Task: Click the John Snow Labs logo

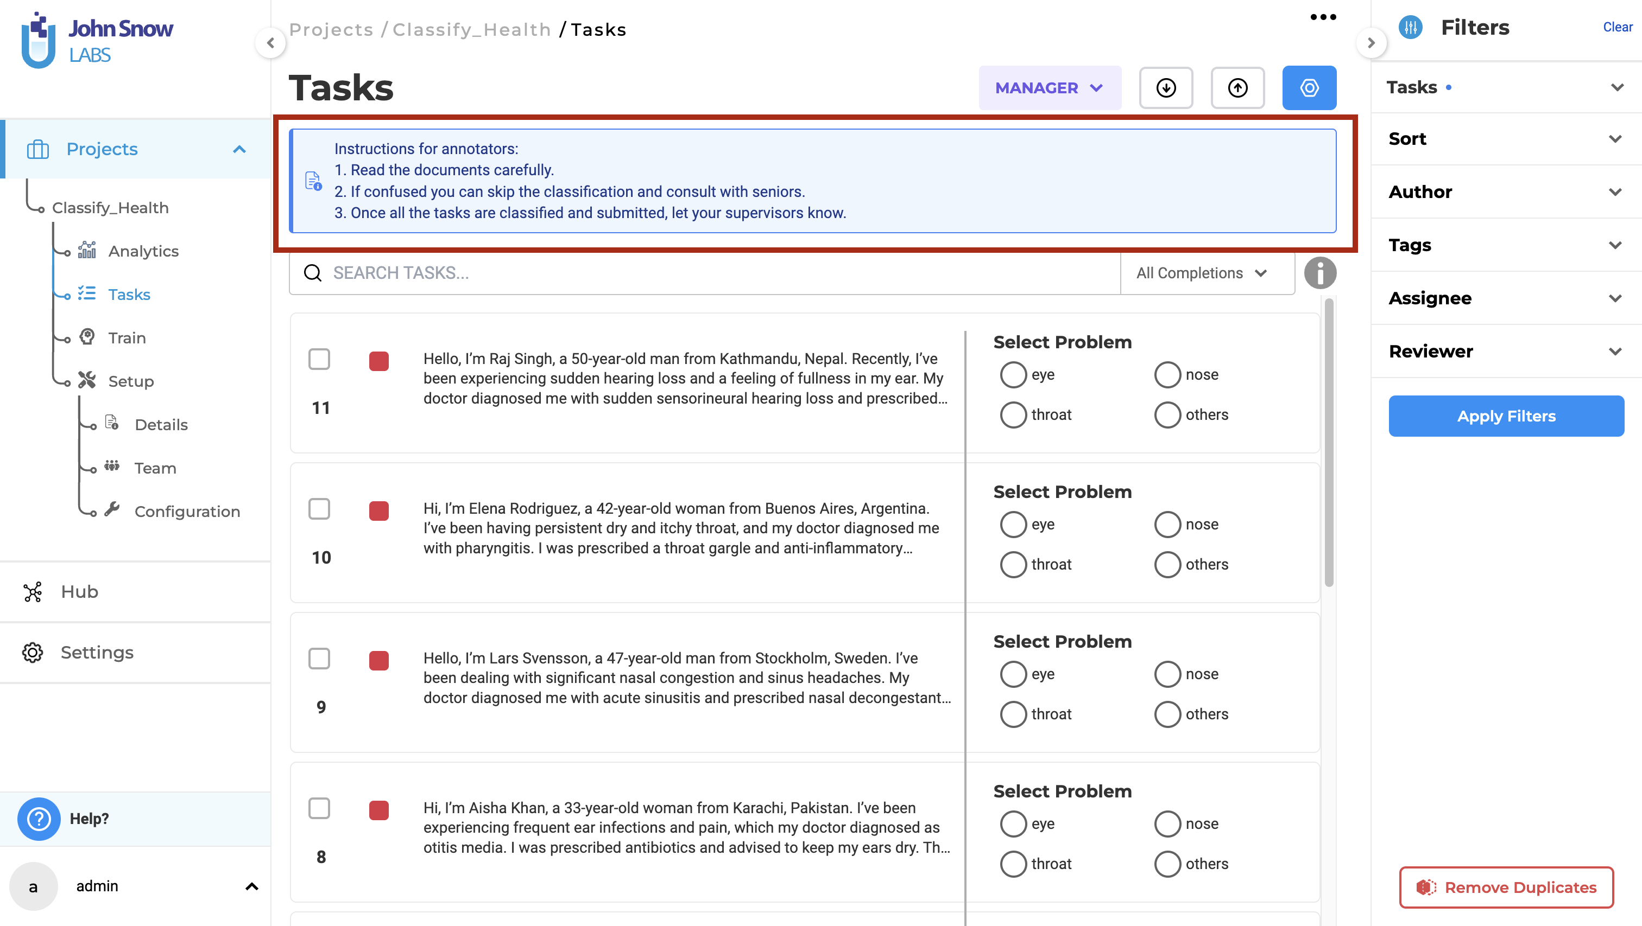Action: click(x=97, y=40)
